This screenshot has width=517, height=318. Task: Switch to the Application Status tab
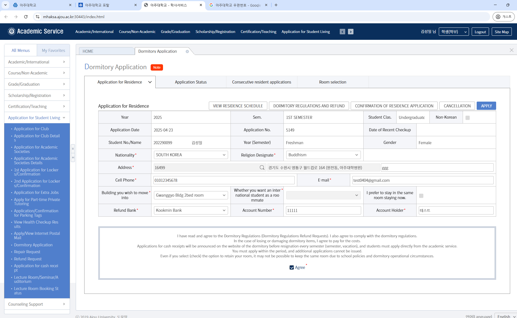tap(191, 82)
